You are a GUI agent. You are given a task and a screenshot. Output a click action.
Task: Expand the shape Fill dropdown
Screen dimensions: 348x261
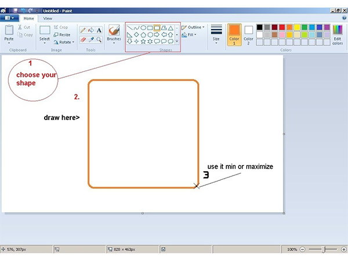coord(191,35)
